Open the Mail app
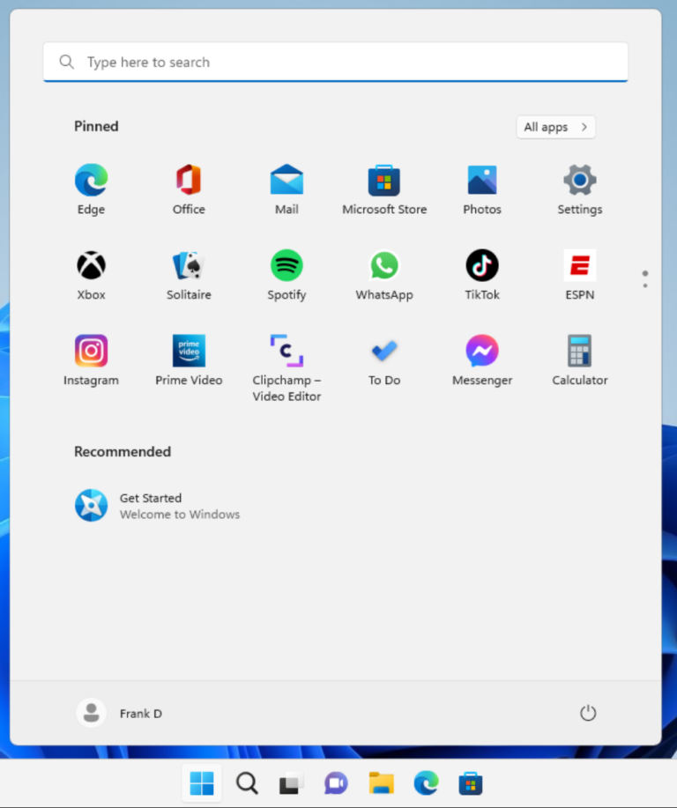The width and height of the screenshot is (677, 808). 286,189
